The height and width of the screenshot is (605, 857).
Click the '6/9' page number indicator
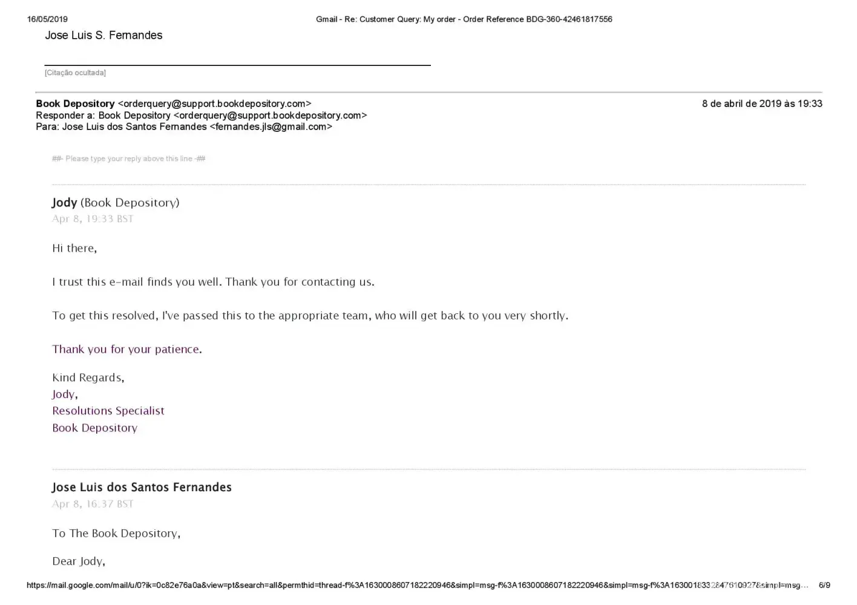[824, 585]
